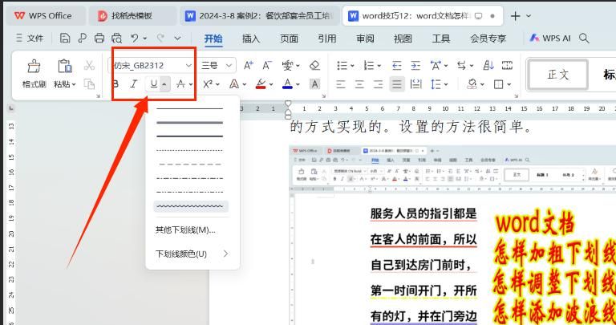Select the dotted underline style

click(191, 151)
